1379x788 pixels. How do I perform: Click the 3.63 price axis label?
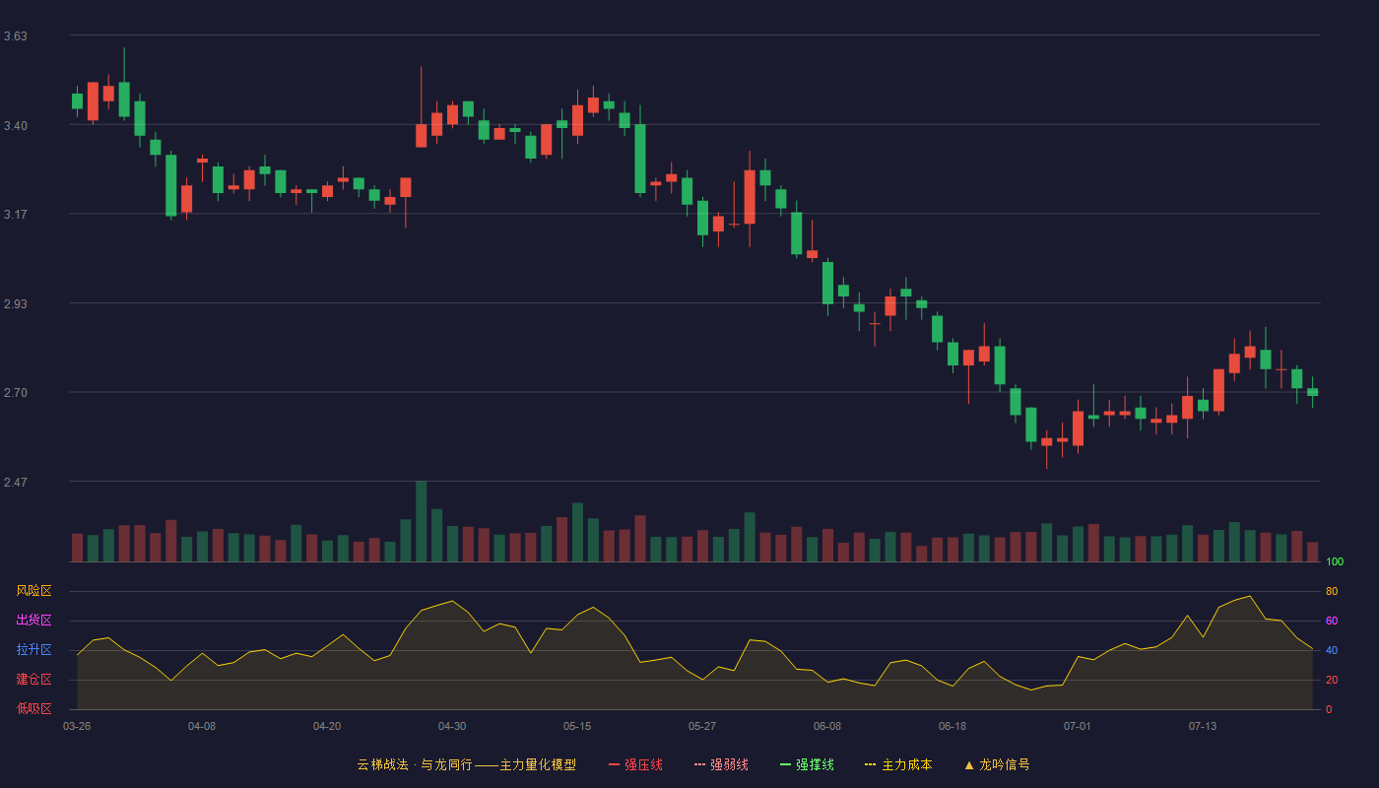point(15,36)
